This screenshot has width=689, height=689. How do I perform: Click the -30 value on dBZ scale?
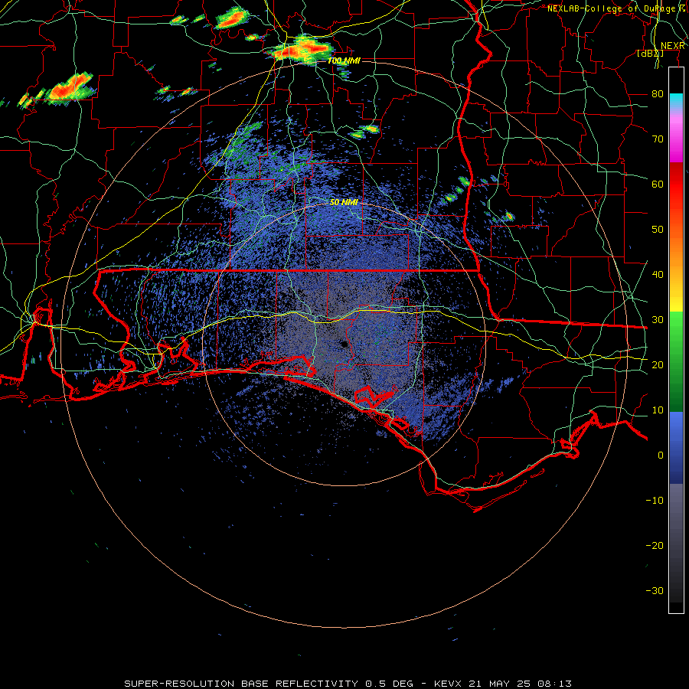tap(655, 591)
